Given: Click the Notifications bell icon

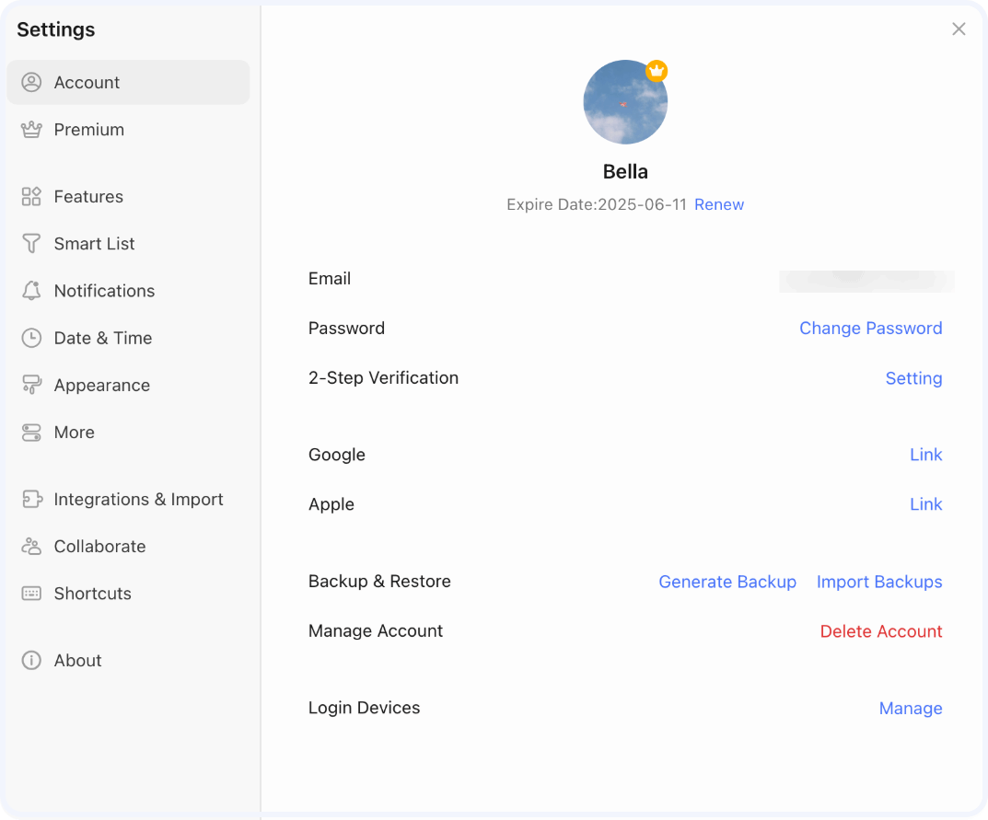Looking at the screenshot, I should tap(31, 291).
